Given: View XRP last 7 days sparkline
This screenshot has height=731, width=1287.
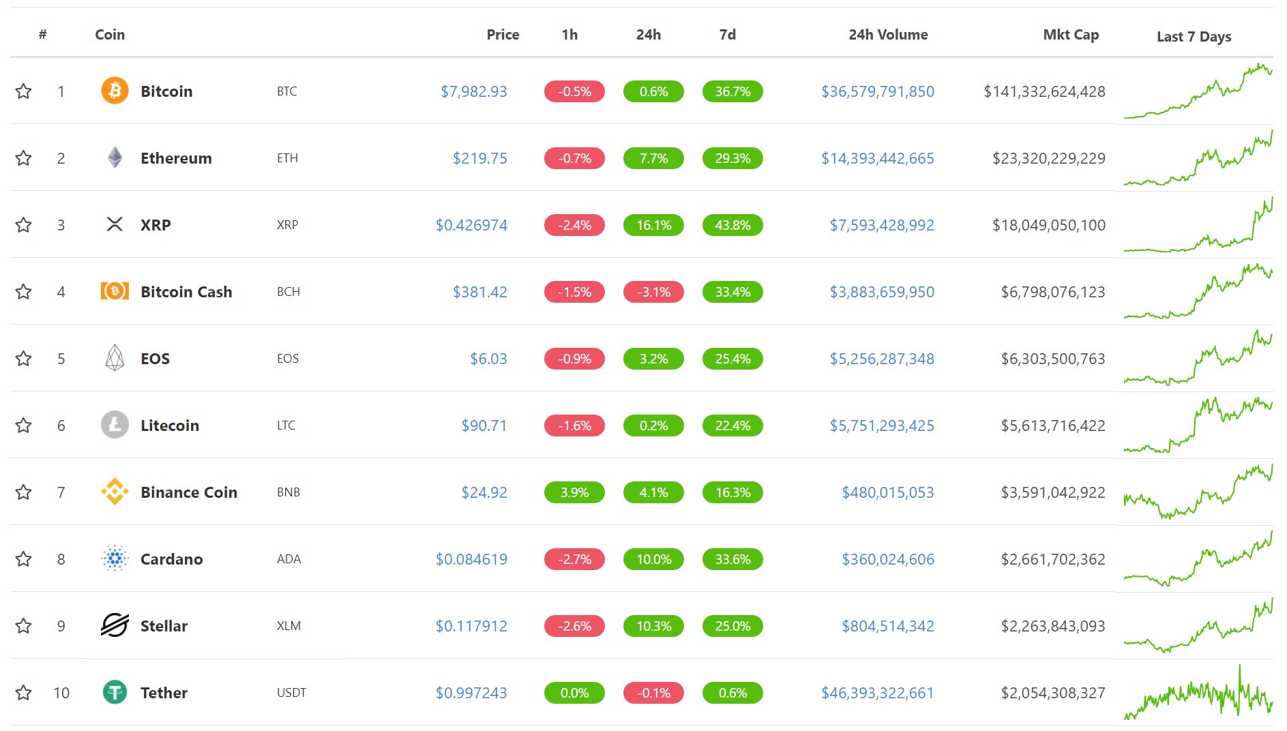Looking at the screenshot, I should 1198,224.
